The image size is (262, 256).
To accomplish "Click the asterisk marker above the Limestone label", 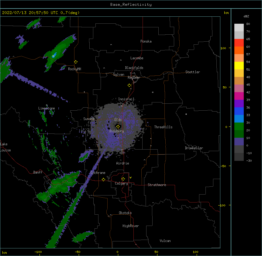I will click(47, 105).
